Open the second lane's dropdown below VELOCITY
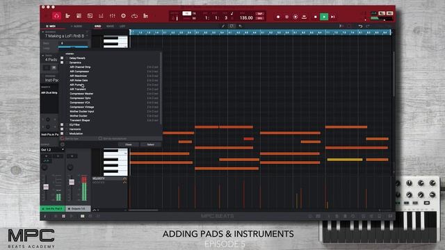Screen dimensions: 445x250 point(124,182)
